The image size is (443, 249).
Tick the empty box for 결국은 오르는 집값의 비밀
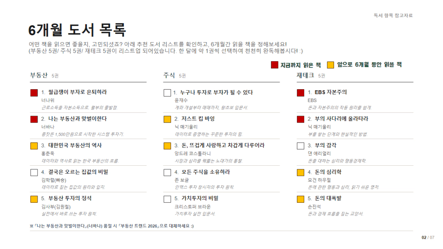point(34,172)
